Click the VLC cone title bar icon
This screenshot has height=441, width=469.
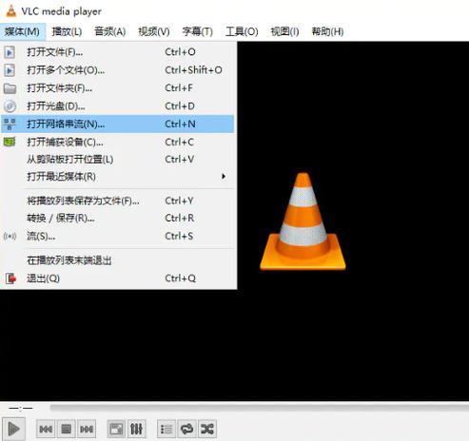click(x=10, y=11)
